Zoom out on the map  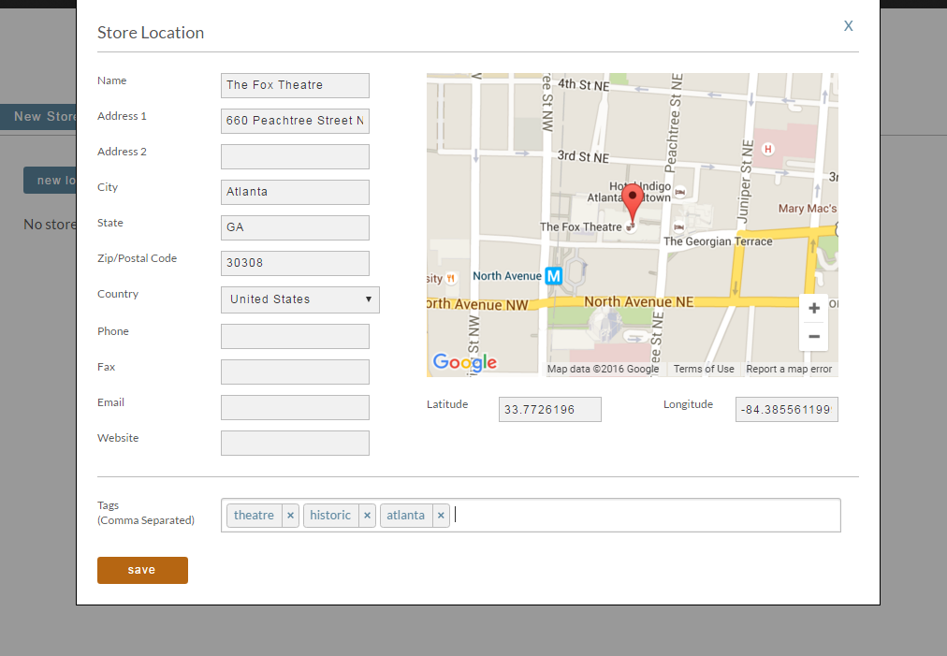point(814,337)
